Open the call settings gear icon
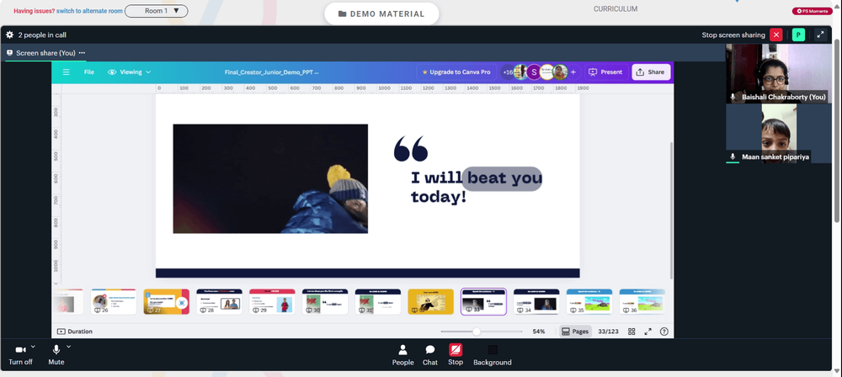 pos(9,35)
